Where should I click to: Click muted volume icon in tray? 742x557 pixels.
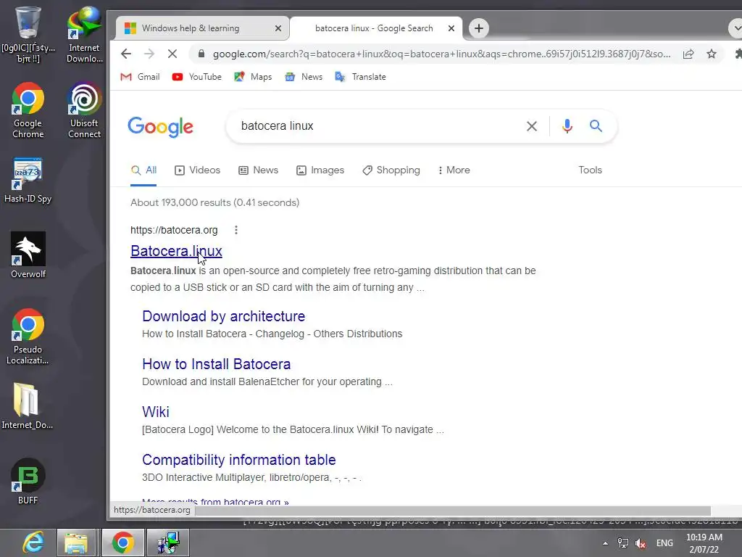pos(641,543)
